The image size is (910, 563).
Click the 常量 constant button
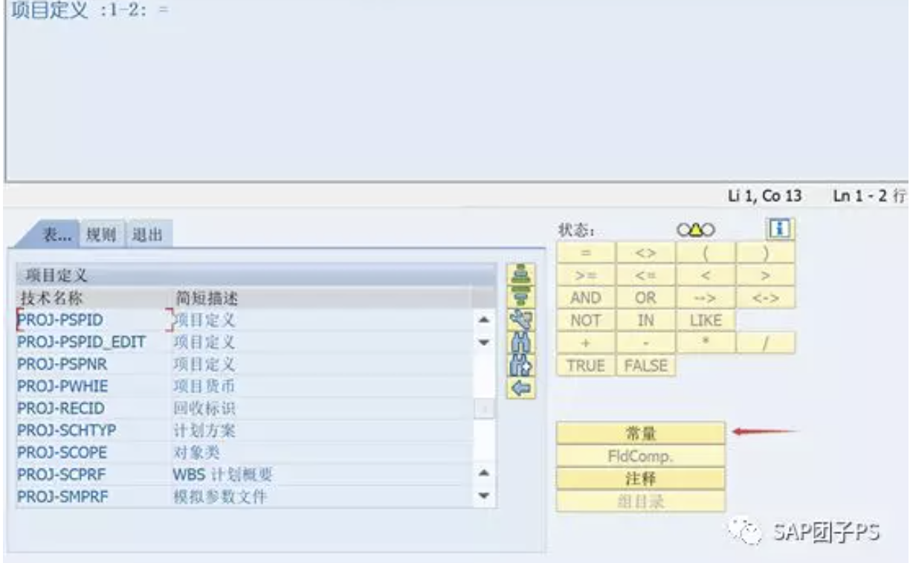[640, 433]
